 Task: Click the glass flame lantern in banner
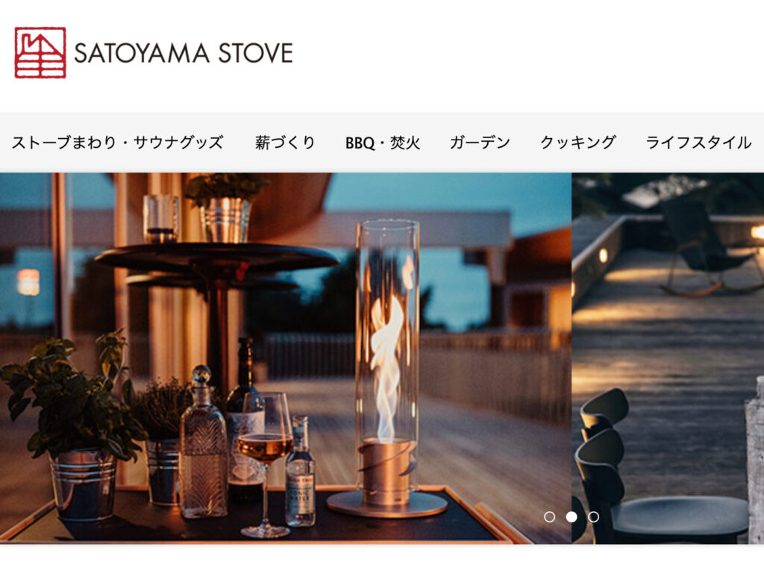tap(387, 369)
